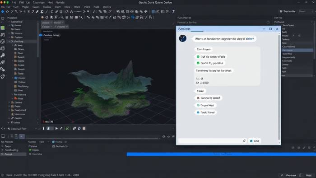Screen dimensions: 316x178
Task: Toggle the top checkbox in bottom panel's middle column
Action: pyautogui.click(x=30, y=146)
